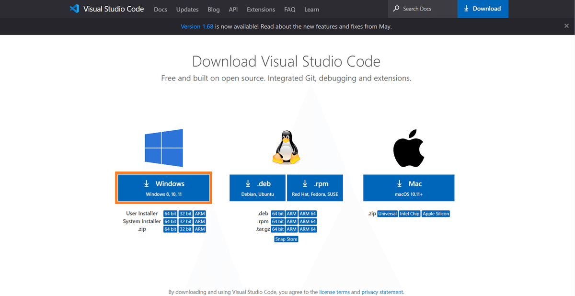
Task: Download the .deb Debian, Ubuntu package
Action: click(258, 188)
